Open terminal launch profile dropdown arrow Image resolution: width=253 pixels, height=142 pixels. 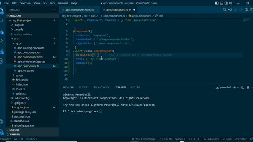pos(238,87)
